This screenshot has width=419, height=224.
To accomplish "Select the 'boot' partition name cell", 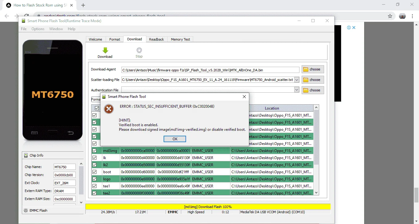I will coord(111,172).
